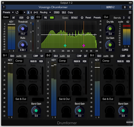Switch Gate key to INT
The height and width of the screenshot is (127, 134).
(x=14, y=18)
